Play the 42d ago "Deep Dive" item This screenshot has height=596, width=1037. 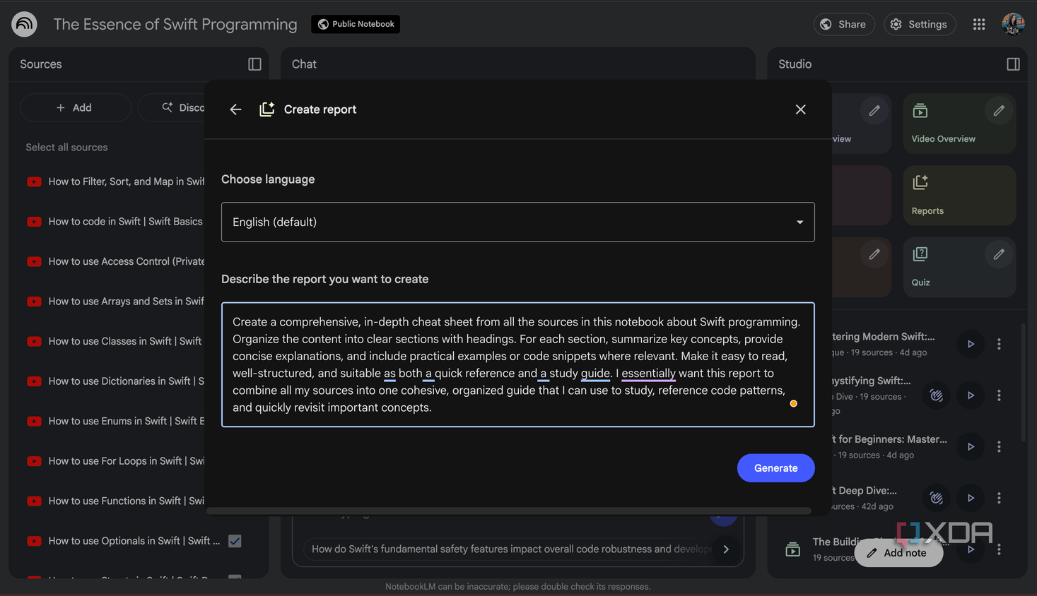(971, 498)
